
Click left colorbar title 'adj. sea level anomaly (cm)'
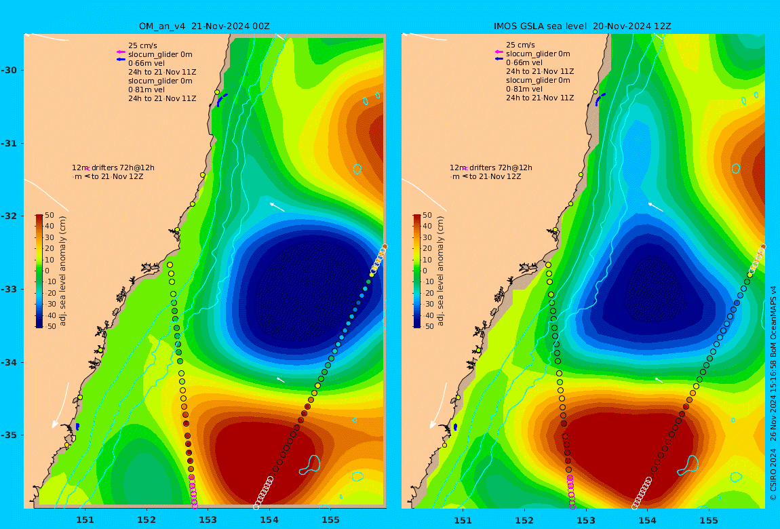coord(62,271)
